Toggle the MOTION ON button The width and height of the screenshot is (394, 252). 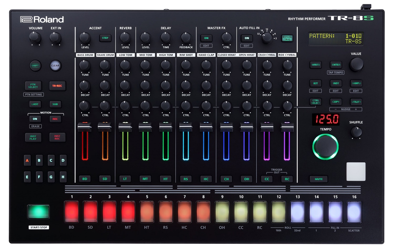pyautogui.click(x=35, y=119)
